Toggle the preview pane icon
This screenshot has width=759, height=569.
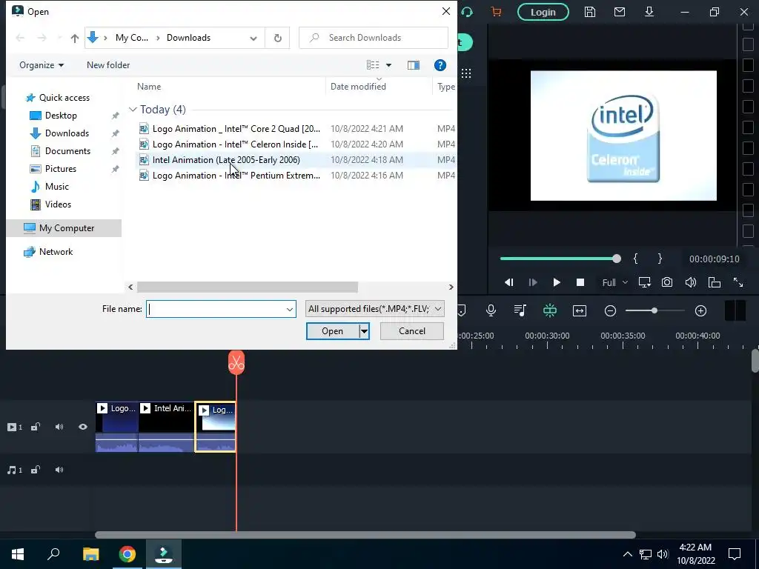coord(414,65)
